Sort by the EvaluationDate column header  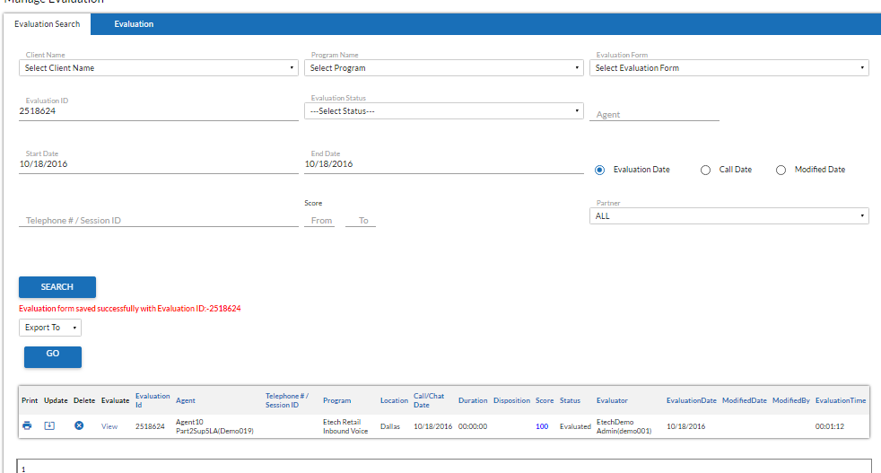click(691, 400)
